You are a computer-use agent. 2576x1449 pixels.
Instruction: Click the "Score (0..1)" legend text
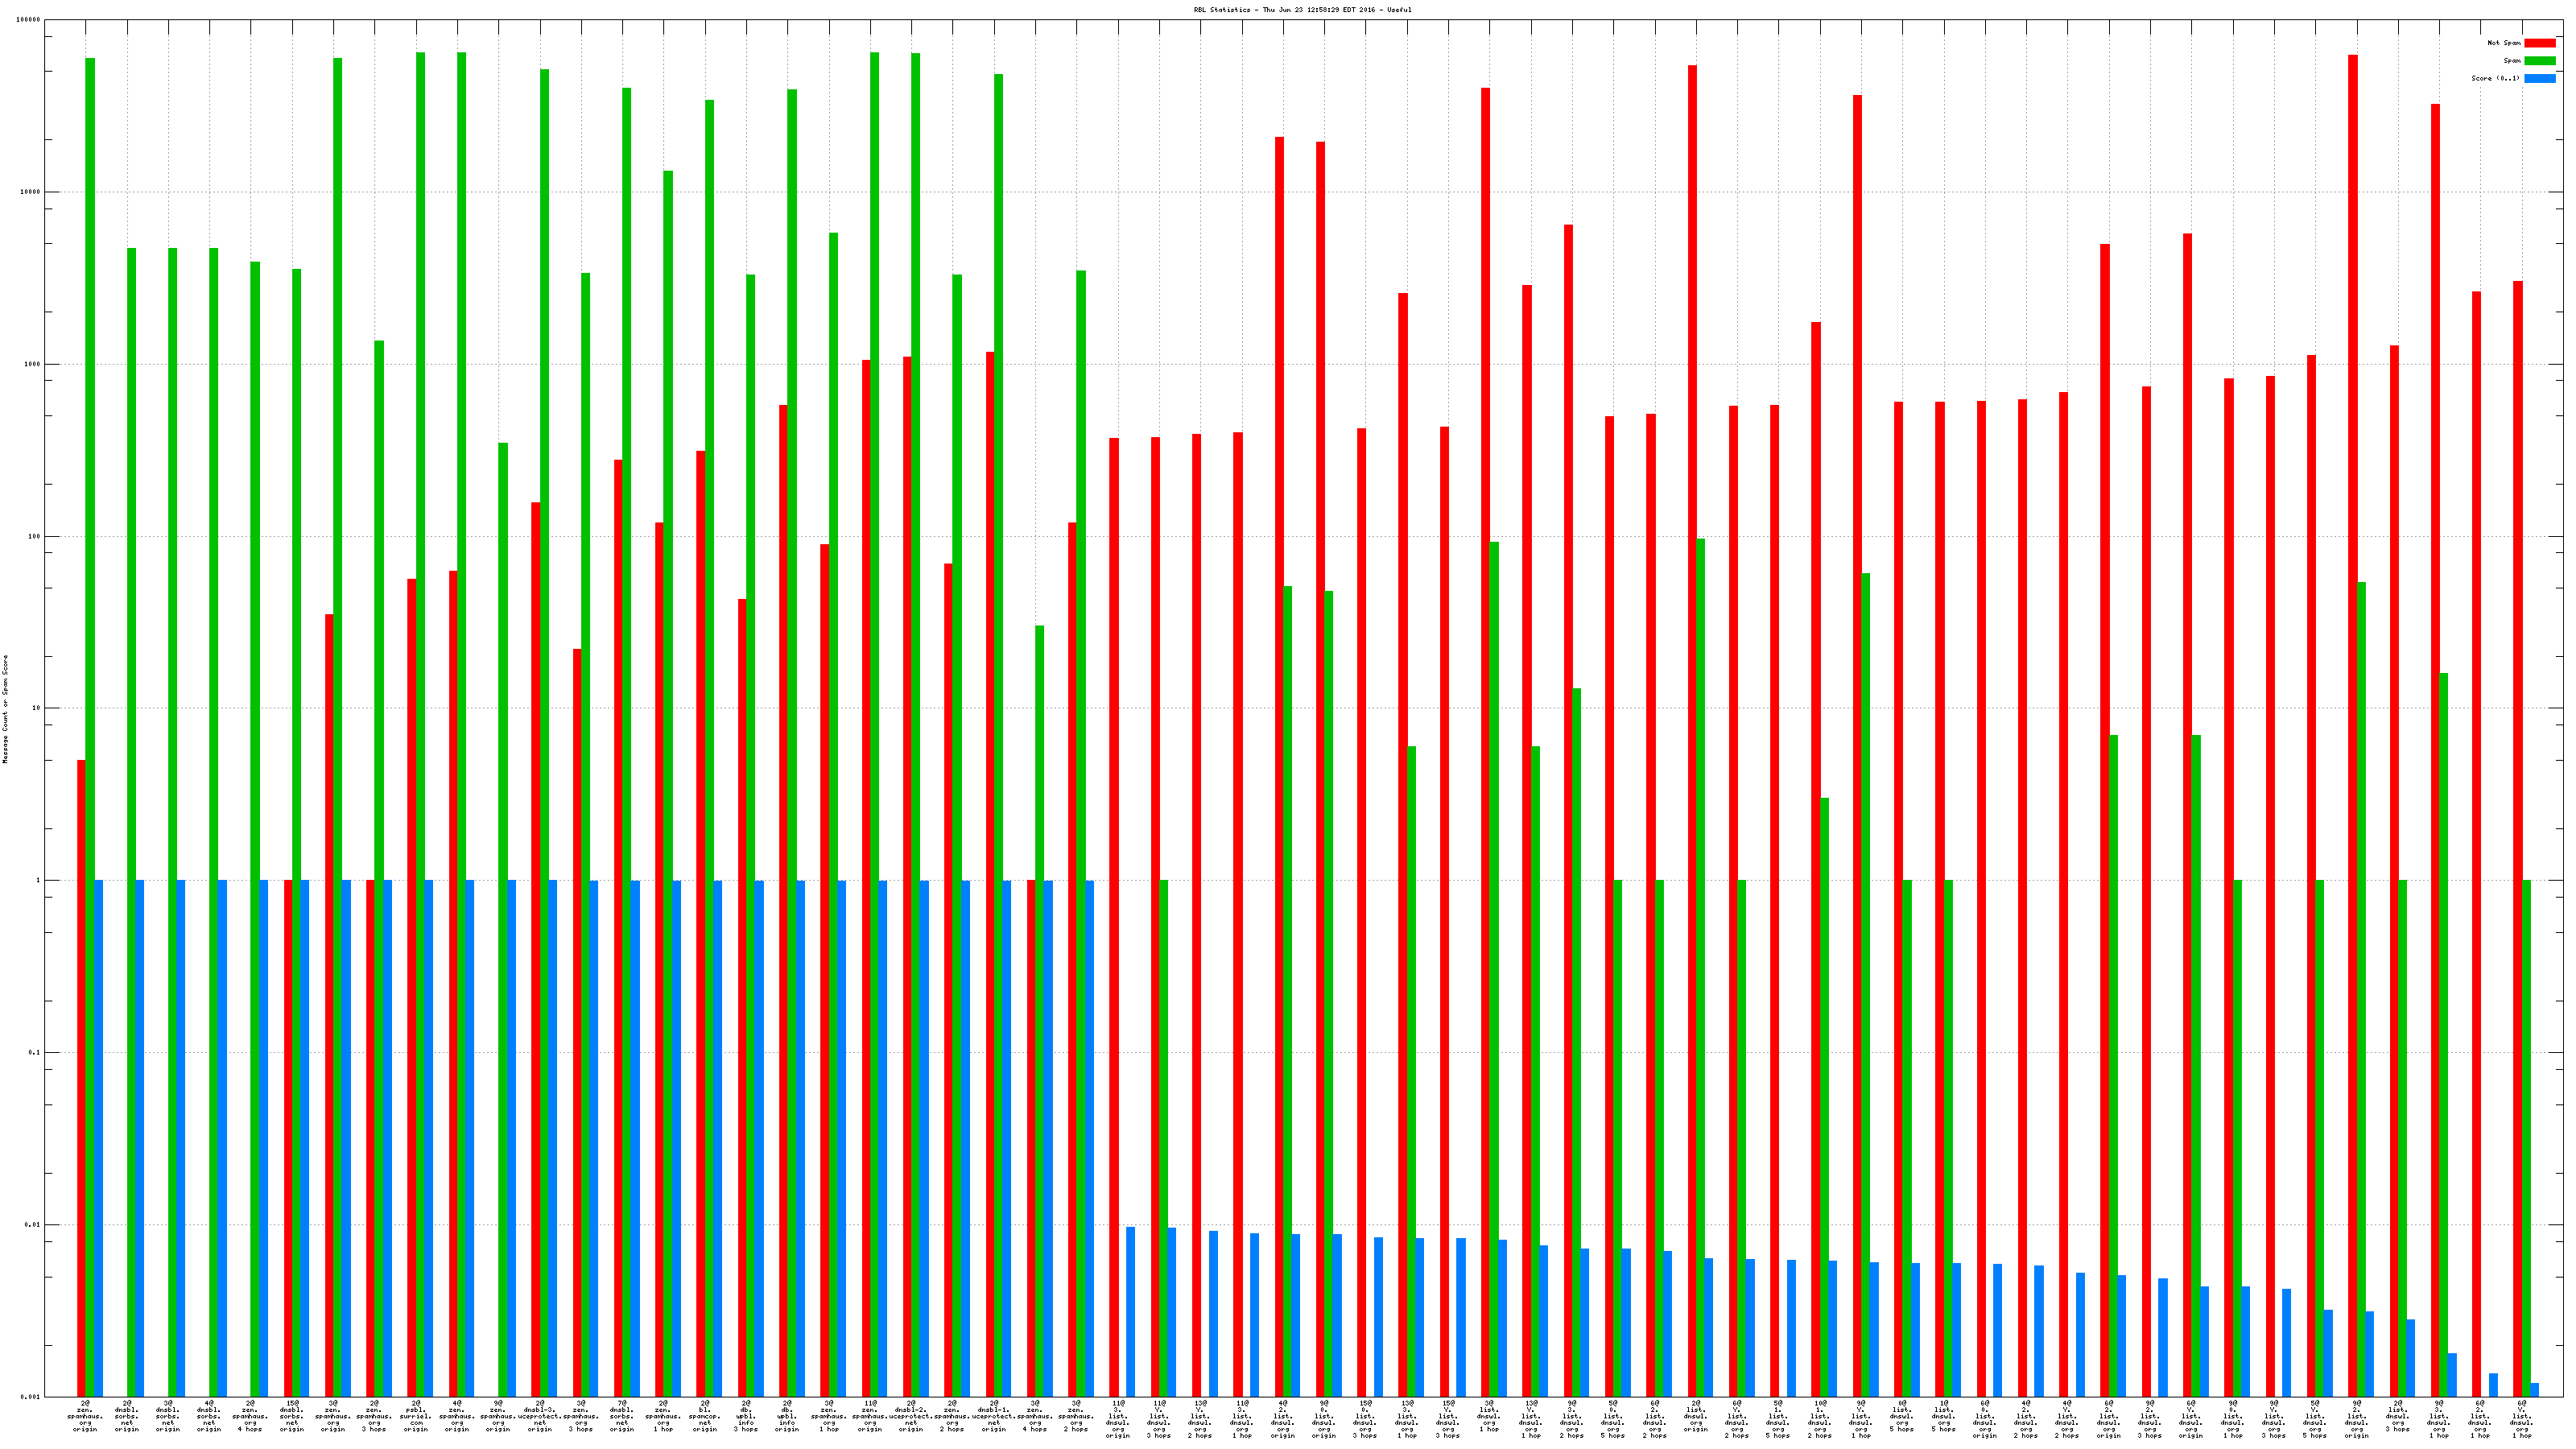[2495, 78]
